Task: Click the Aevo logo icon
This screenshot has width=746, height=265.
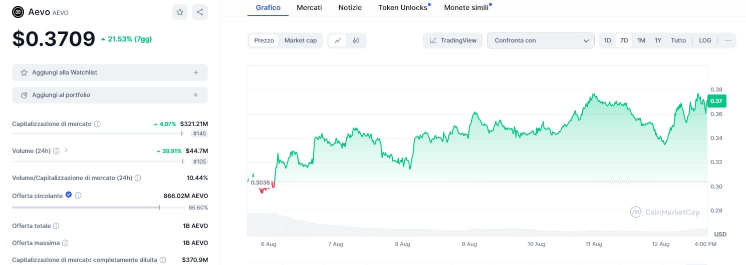Action: (18, 12)
